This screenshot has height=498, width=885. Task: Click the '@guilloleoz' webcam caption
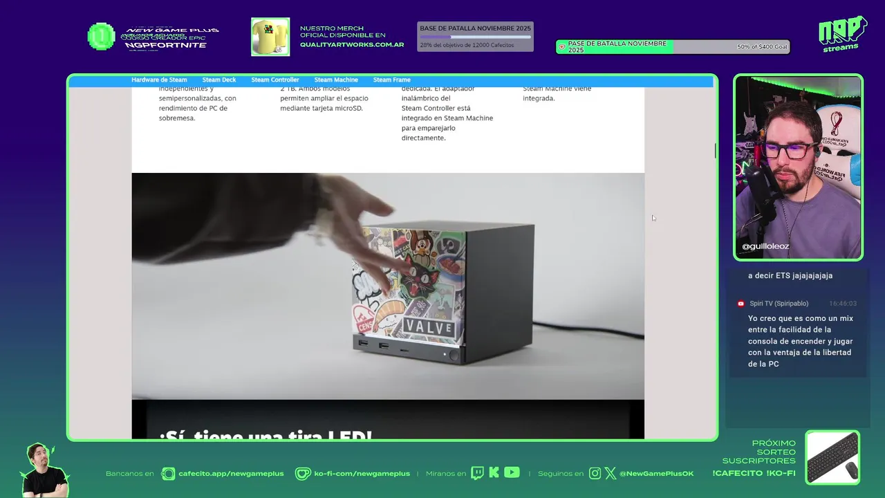click(765, 246)
